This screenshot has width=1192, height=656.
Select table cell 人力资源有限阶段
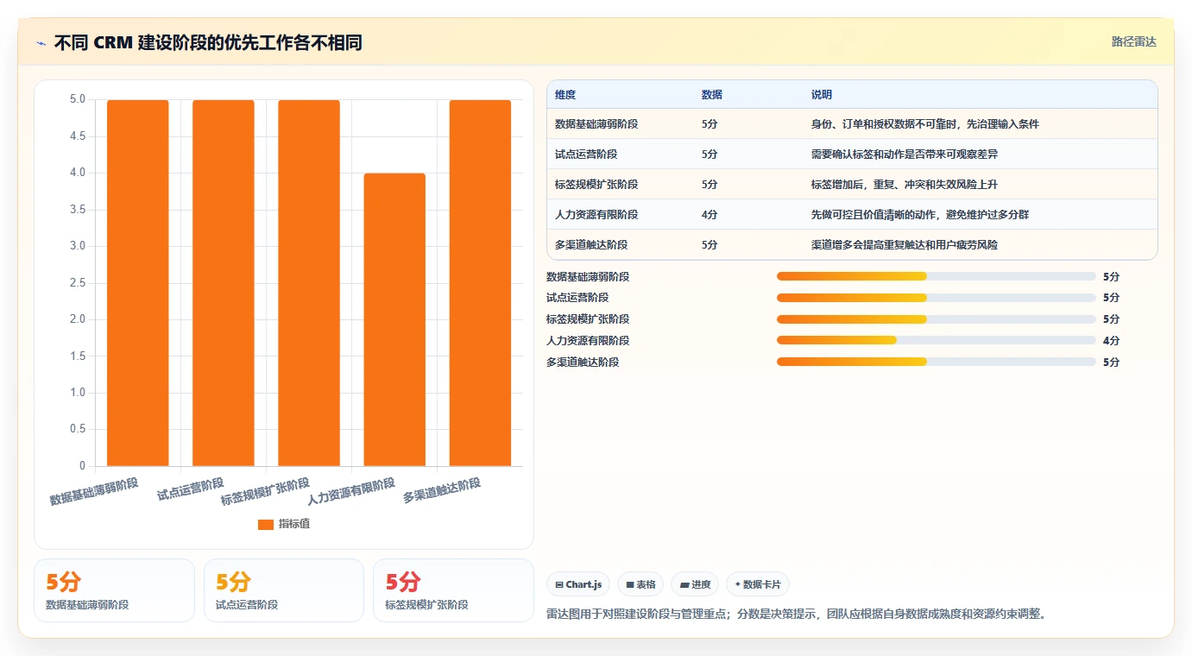(596, 214)
